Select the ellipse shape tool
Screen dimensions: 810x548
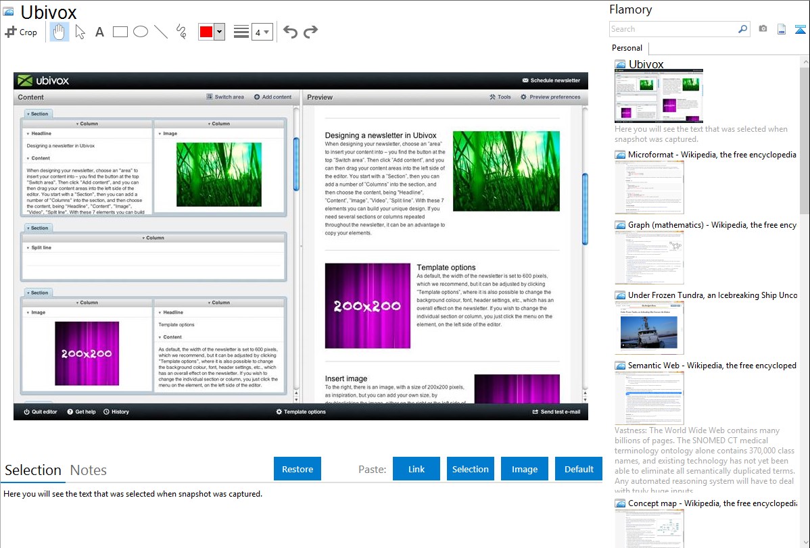click(x=141, y=32)
